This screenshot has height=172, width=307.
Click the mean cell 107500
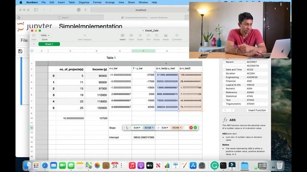(x=96, y=118)
